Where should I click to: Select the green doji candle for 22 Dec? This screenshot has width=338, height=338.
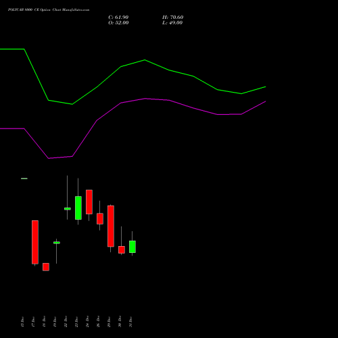coord(68,209)
